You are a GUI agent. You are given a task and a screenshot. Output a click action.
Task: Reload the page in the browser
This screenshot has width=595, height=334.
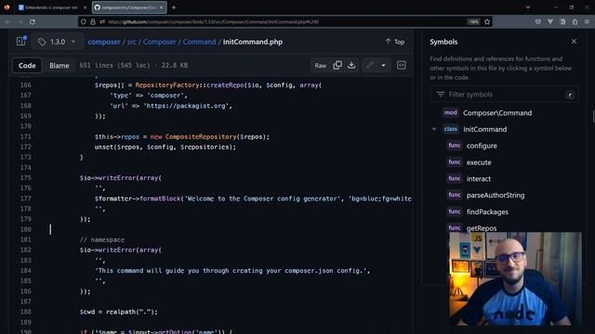(33, 22)
